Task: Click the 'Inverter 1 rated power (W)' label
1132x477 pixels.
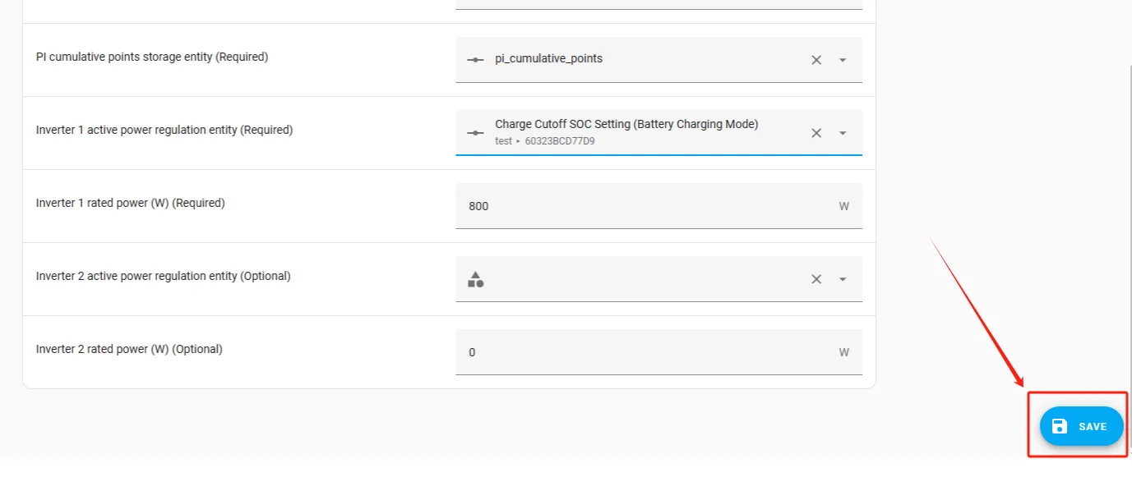Action: coord(130,203)
